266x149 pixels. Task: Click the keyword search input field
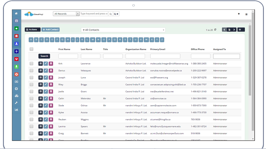pos(94,14)
